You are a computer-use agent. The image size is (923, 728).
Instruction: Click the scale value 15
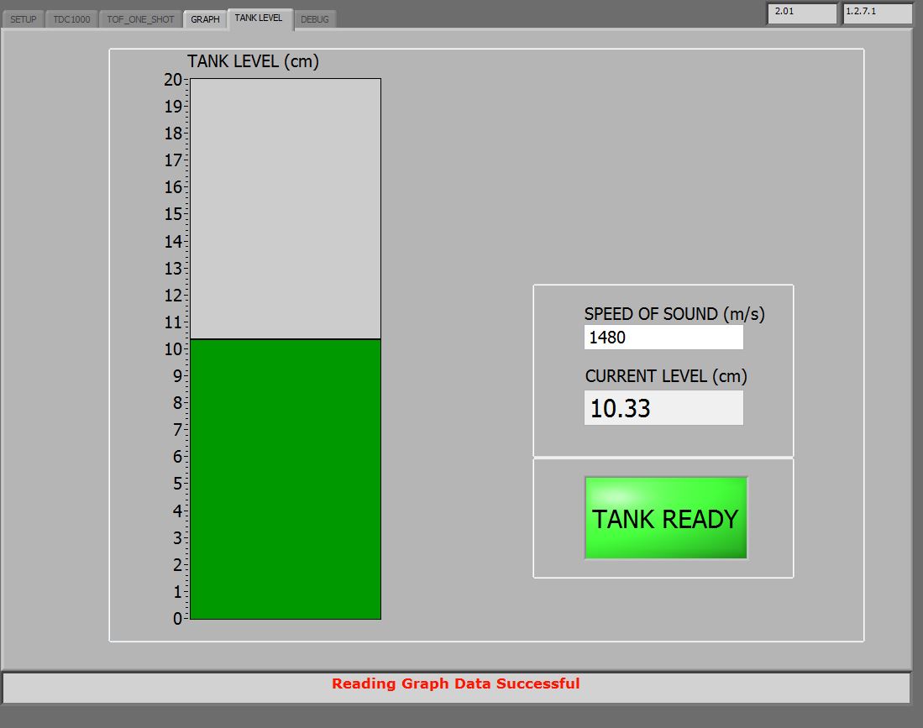pyautogui.click(x=173, y=214)
